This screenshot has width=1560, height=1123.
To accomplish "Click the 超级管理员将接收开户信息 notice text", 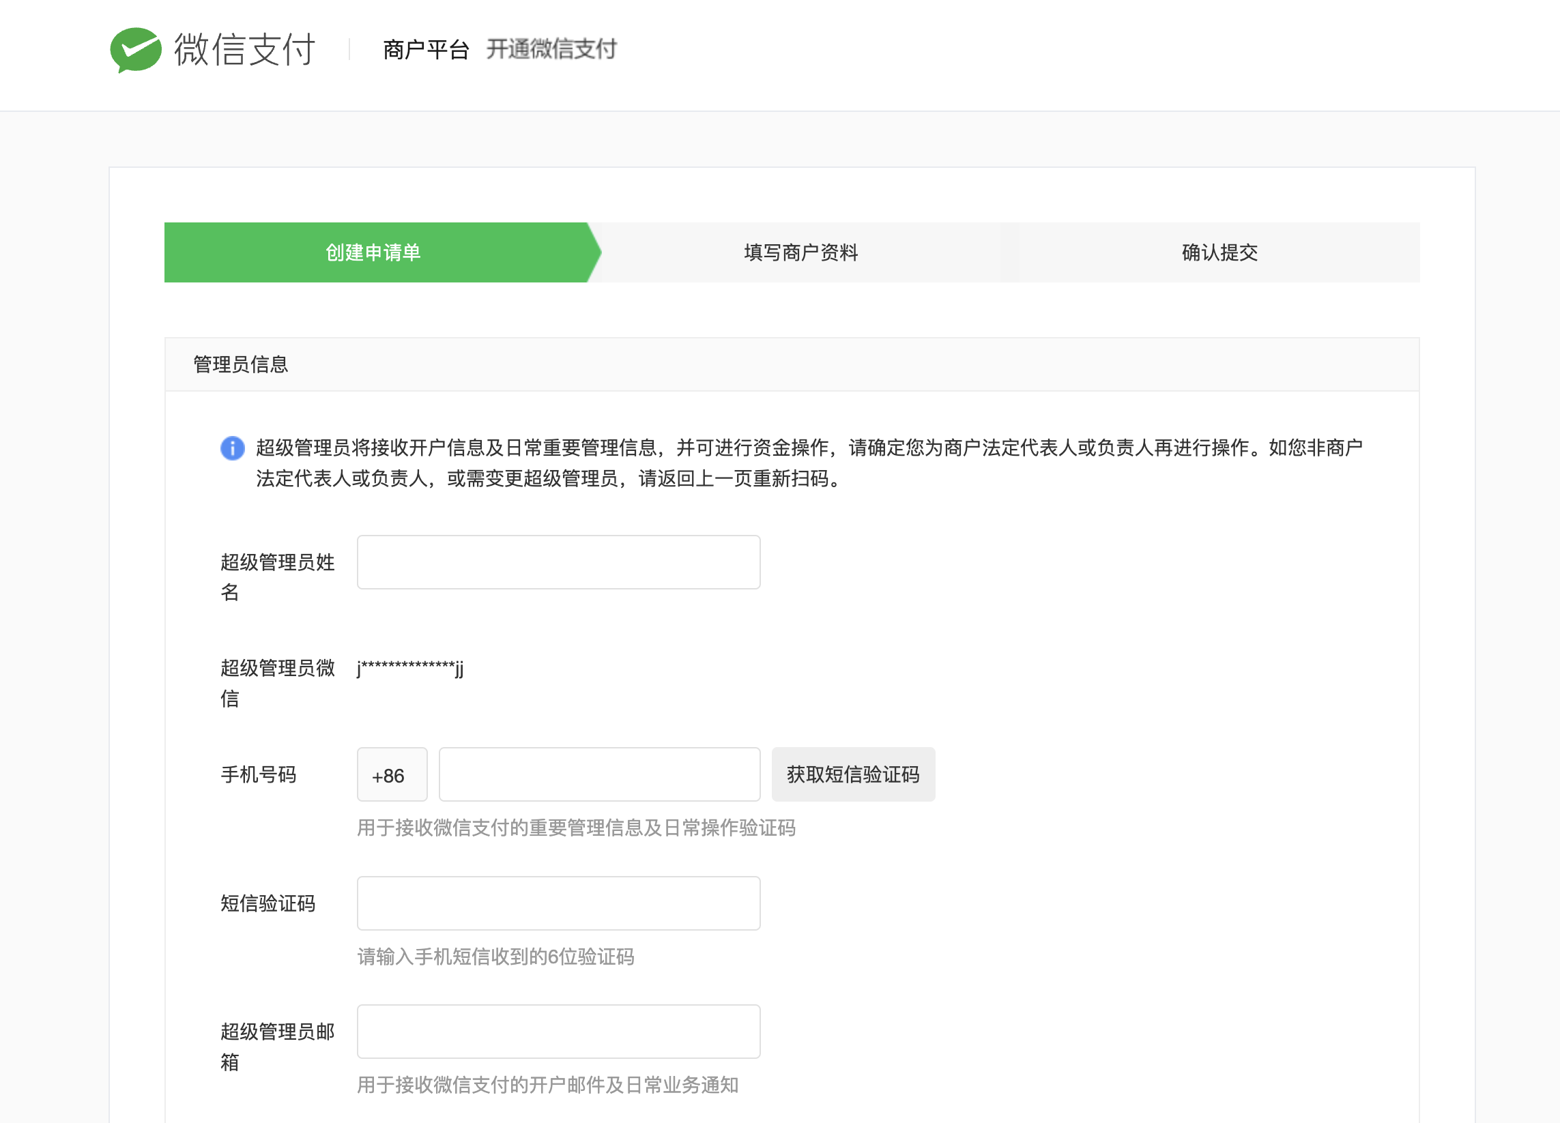I will tap(809, 463).
